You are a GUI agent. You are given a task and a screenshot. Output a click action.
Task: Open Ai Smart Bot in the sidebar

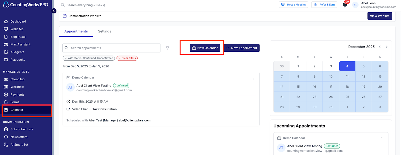pos(19,145)
